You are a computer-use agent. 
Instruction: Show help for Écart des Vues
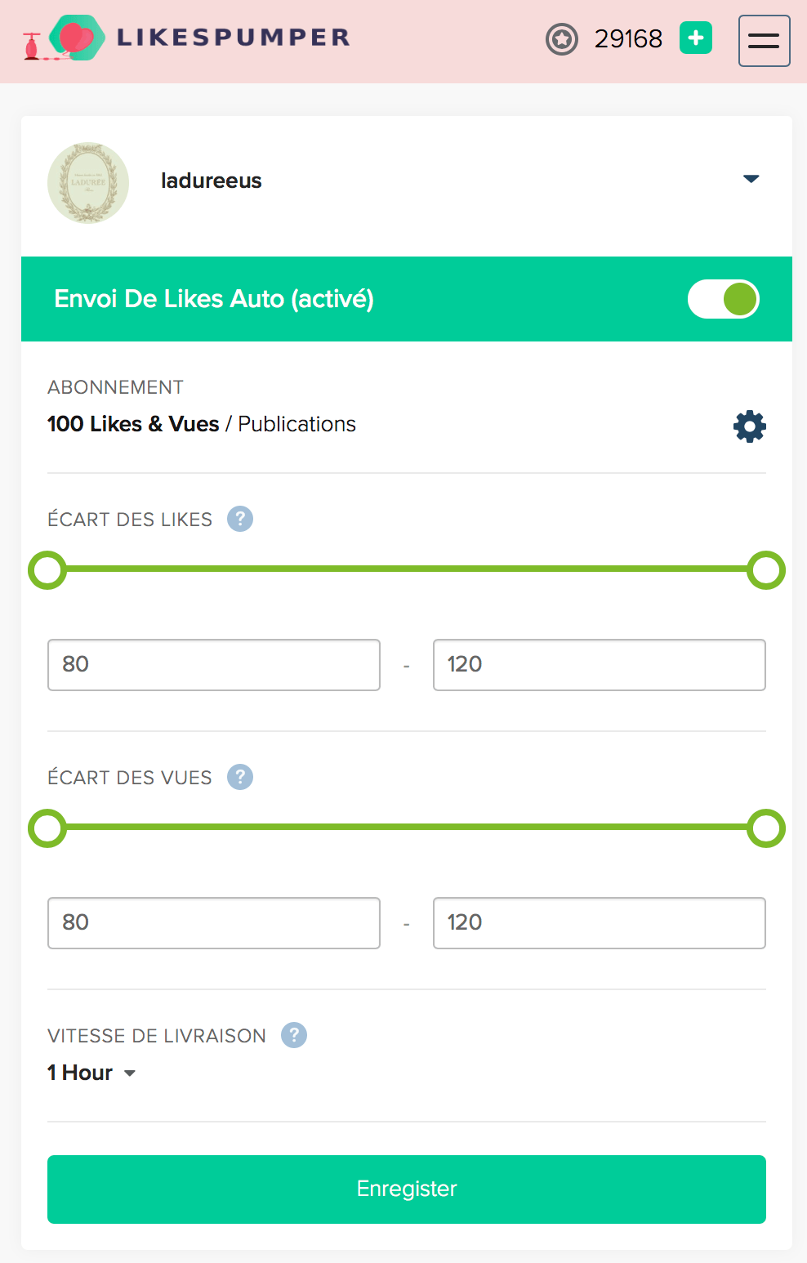click(240, 777)
